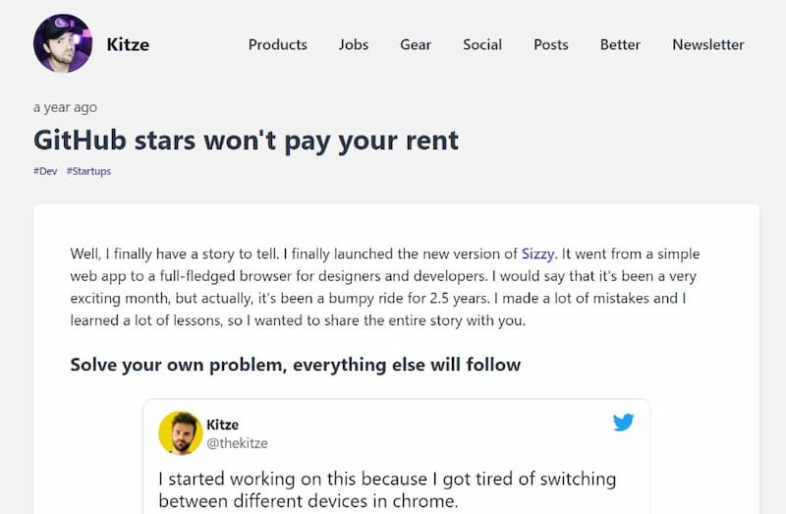Screen dimensions: 786x514
Task: Navigate to Posts
Action: coord(551,44)
